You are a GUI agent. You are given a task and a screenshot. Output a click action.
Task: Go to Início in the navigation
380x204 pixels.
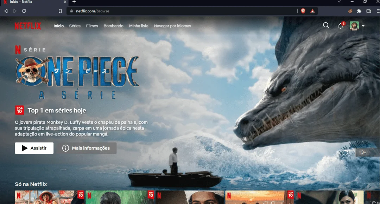(59, 26)
